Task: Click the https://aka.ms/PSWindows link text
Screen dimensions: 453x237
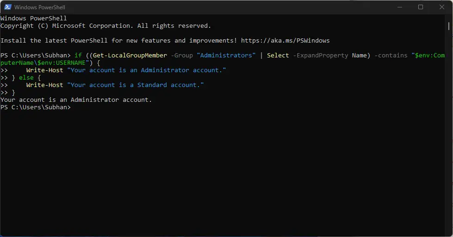Action: pyautogui.click(x=285, y=40)
